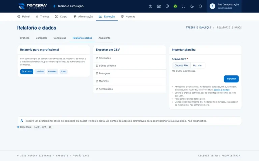259x161 pixels.
Task: Click Importar planilha card title
Action: (183, 50)
